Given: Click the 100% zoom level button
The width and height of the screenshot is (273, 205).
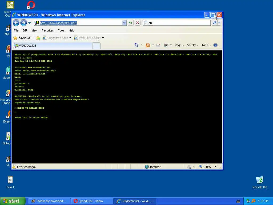Looking at the screenshot, I should click(x=205, y=167).
